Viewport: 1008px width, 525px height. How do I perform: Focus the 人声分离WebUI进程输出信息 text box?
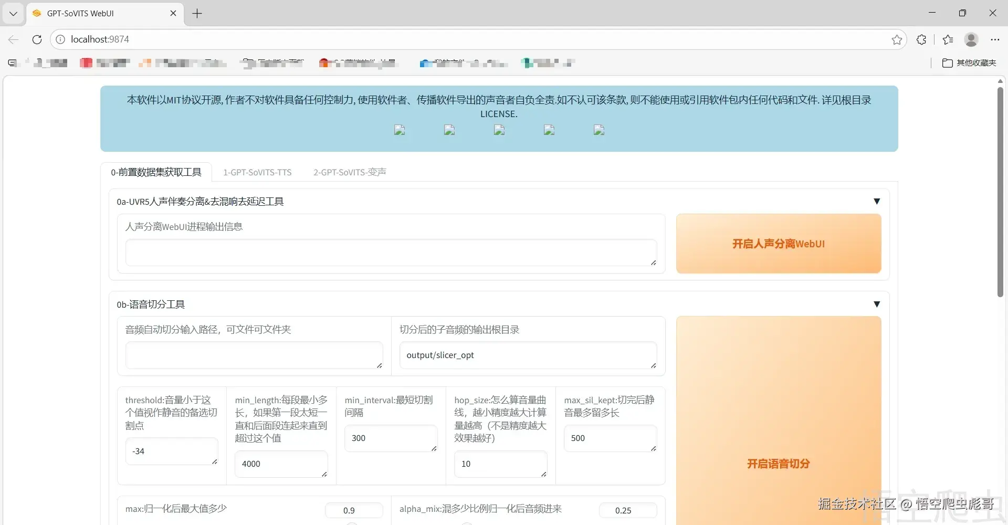click(x=391, y=253)
